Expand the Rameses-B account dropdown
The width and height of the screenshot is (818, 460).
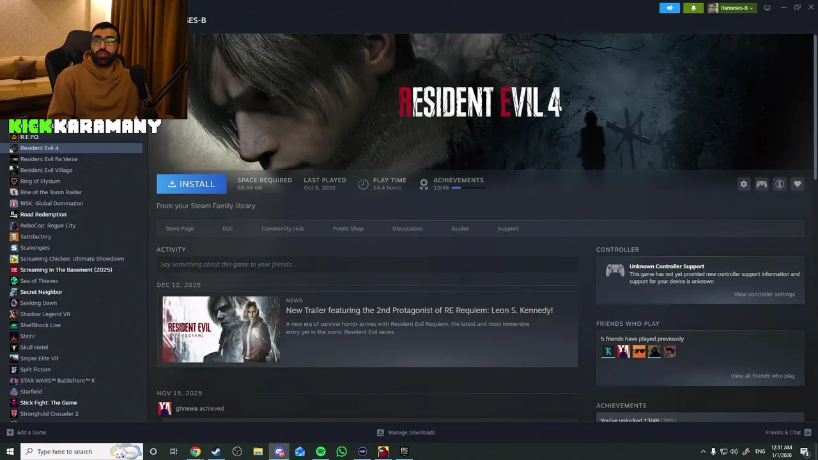732,8
